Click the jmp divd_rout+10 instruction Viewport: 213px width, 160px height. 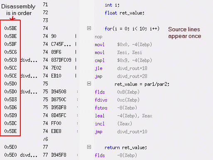point(121,132)
